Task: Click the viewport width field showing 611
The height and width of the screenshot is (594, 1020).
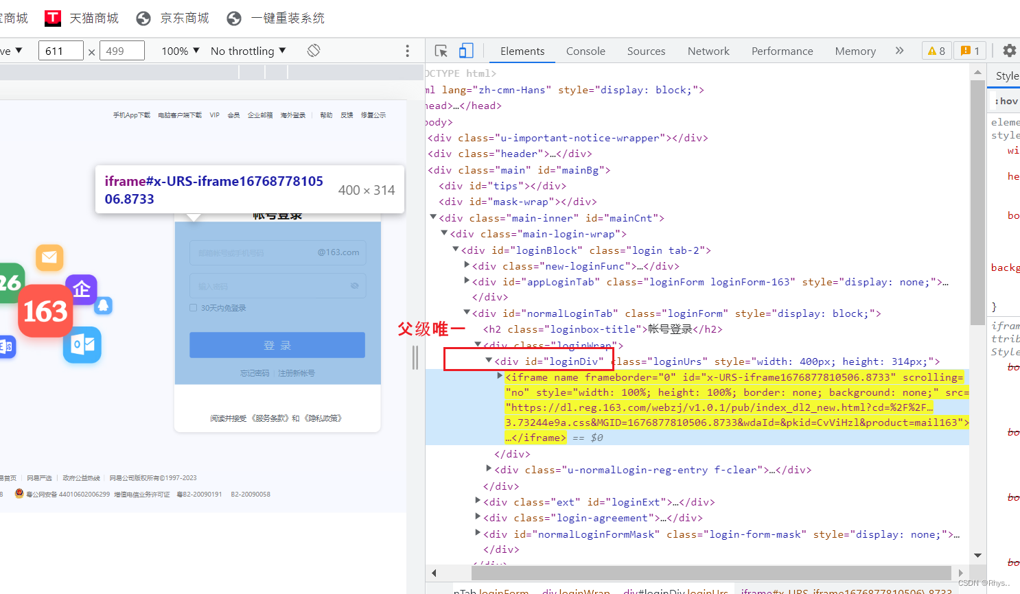Action: (x=60, y=50)
